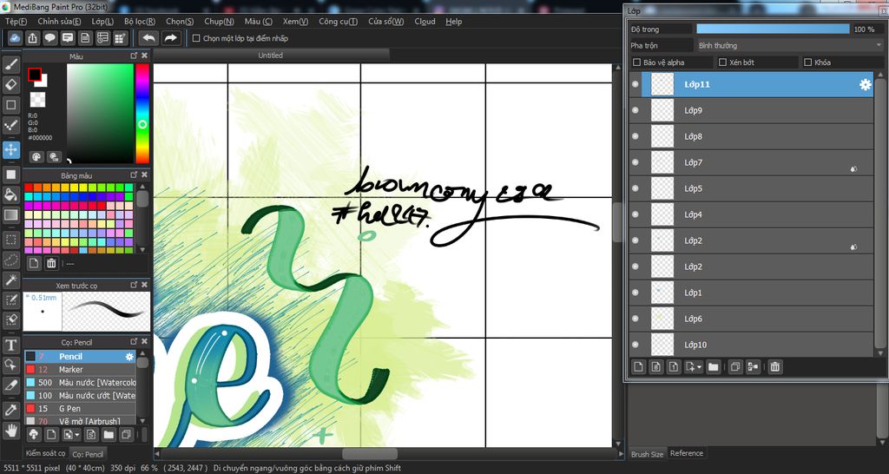
Task: Switch to the Reference tab
Action: (687, 453)
